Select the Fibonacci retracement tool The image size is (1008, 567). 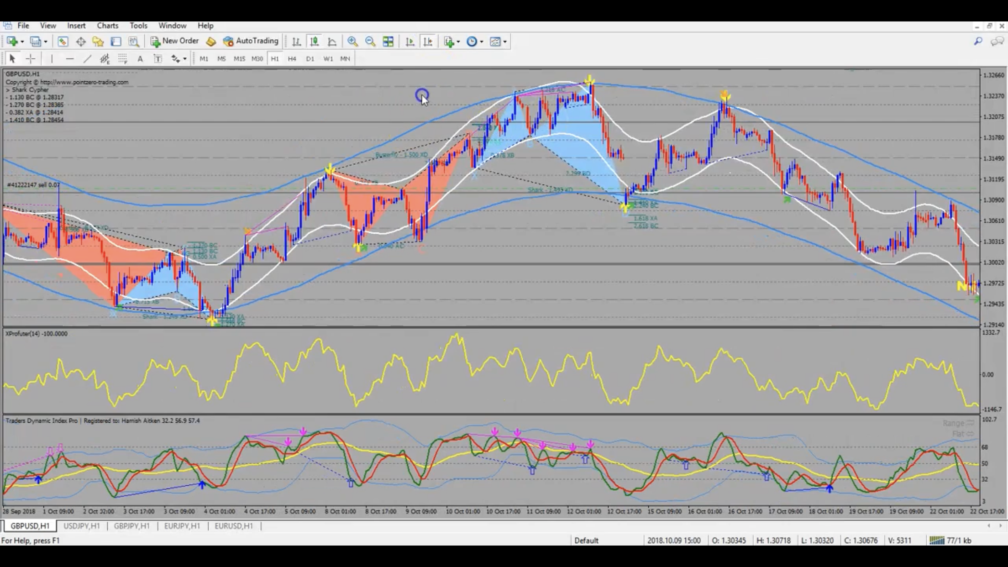pyautogui.click(x=122, y=58)
